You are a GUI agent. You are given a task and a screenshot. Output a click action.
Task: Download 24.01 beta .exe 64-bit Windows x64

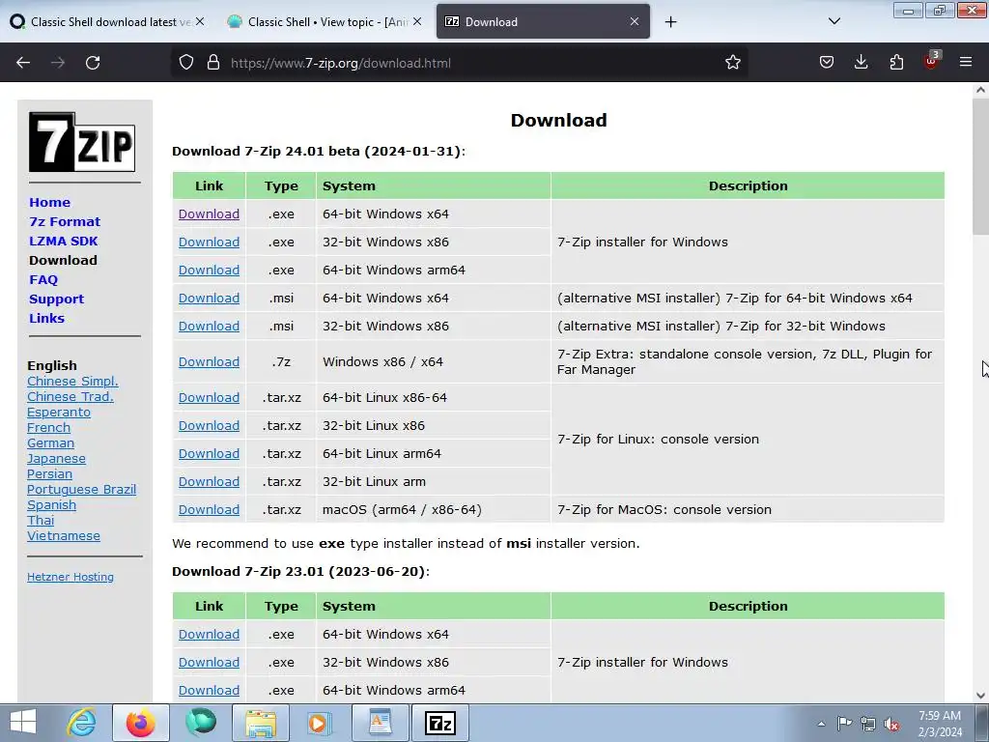[x=209, y=214]
